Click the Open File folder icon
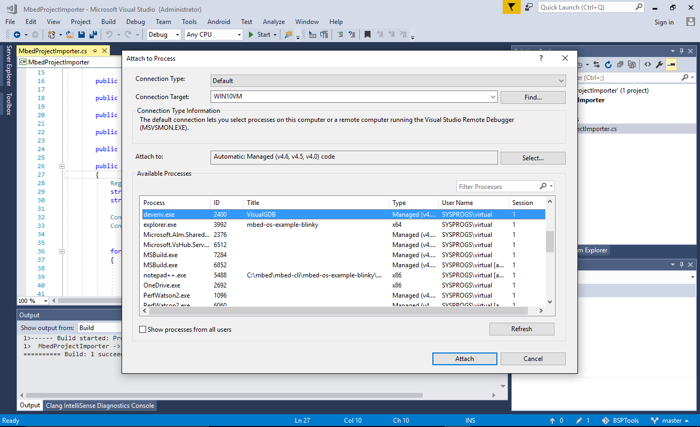The image size is (700, 427). 69,35
